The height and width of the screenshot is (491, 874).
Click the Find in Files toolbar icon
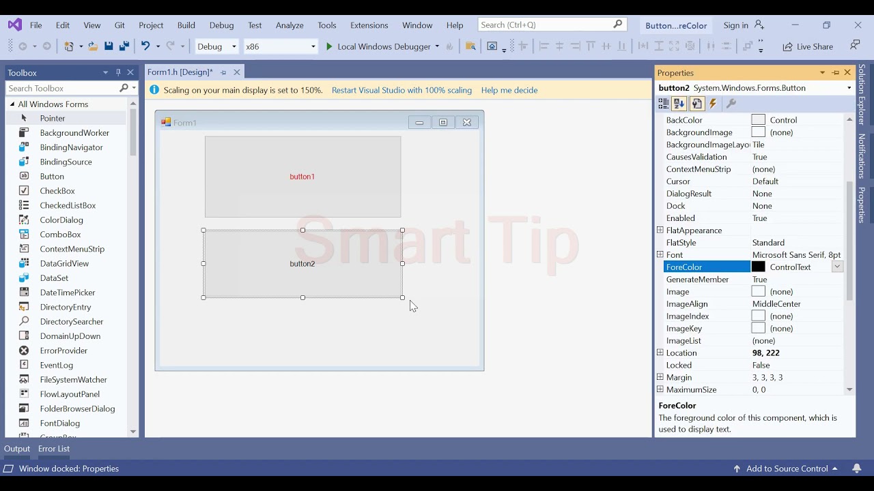(470, 46)
